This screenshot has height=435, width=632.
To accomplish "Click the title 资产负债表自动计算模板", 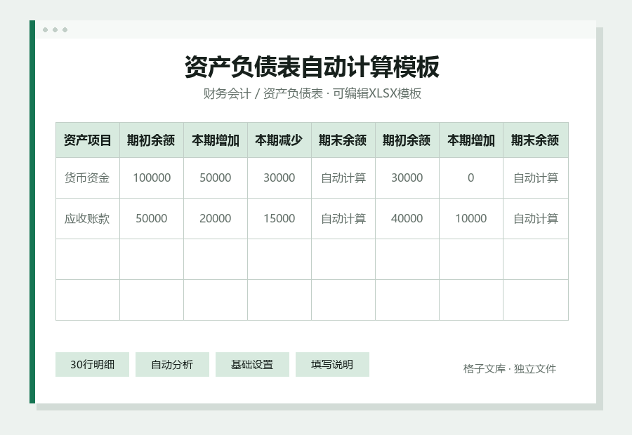I will click(312, 67).
